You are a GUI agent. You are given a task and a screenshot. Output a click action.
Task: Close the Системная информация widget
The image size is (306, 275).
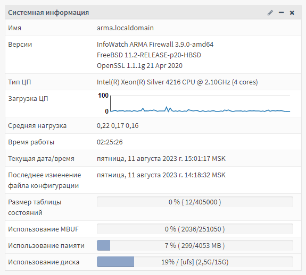point(292,13)
